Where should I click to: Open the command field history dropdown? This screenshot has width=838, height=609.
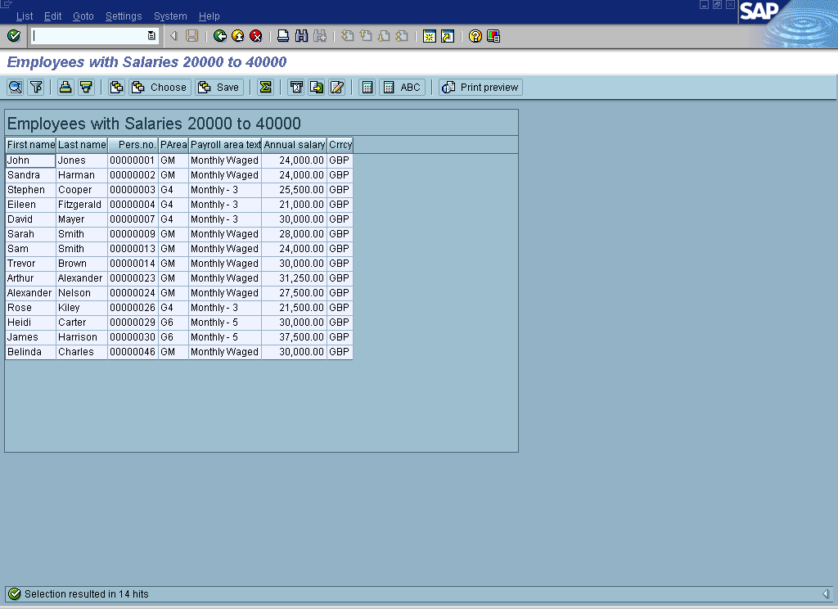pyautogui.click(x=151, y=36)
